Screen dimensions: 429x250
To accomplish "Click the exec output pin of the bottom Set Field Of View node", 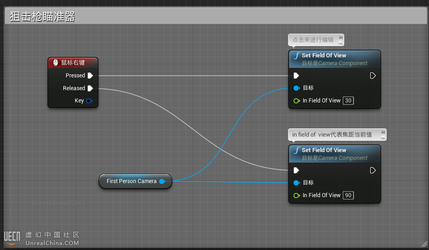I will tap(372, 170).
